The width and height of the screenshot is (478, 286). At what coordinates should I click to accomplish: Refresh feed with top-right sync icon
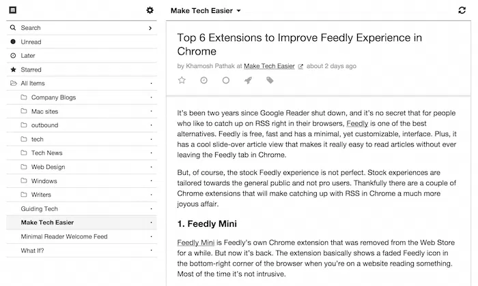click(462, 11)
